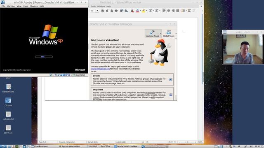
Task: Open Machine menu in WinXP VM window
Action: [x=11, y=6]
